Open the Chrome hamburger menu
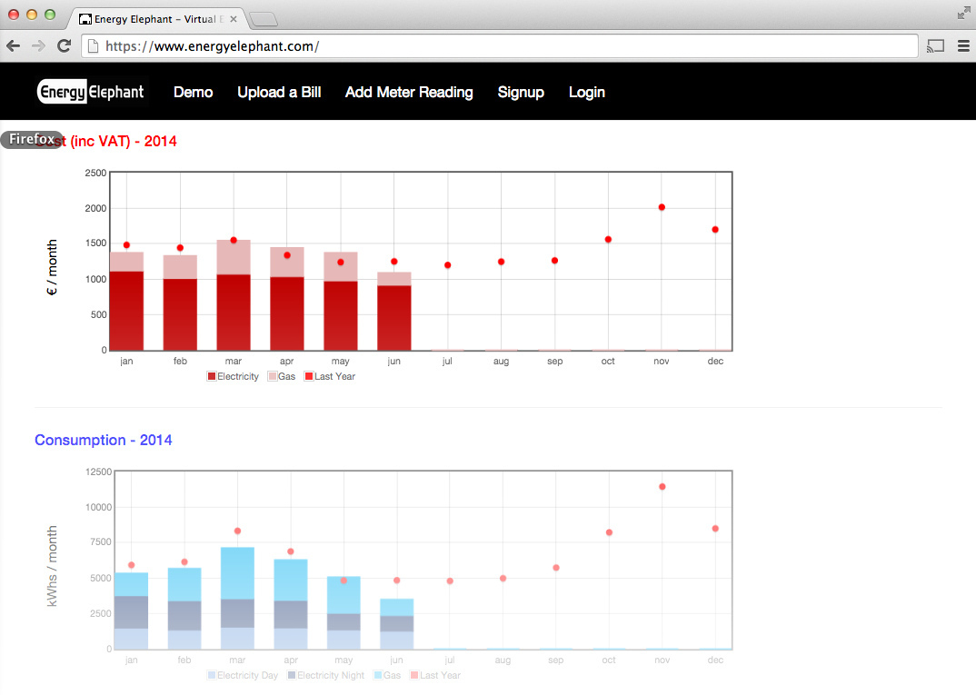This screenshot has width=976, height=695. 963,45
